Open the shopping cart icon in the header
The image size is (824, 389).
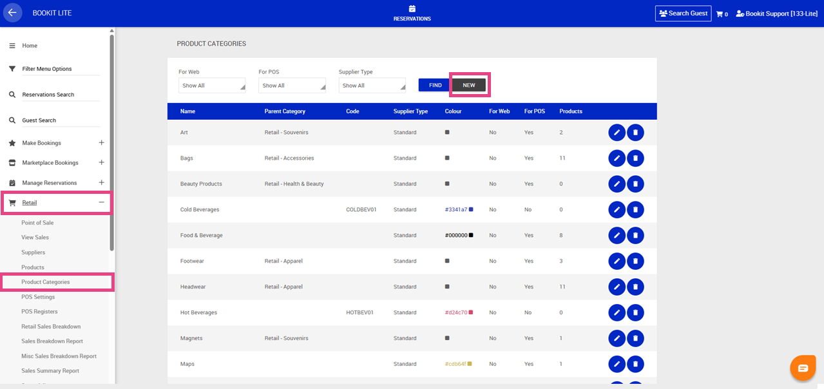point(720,14)
